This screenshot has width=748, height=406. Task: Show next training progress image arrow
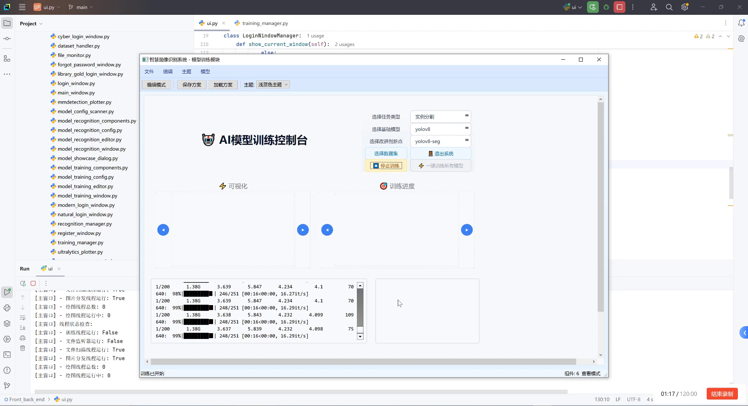point(467,230)
